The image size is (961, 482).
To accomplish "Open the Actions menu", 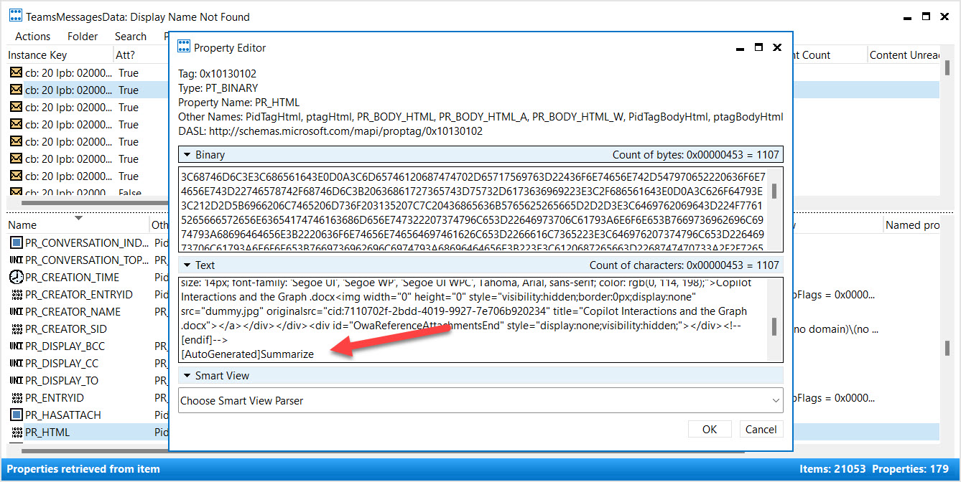I will pyautogui.click(x=32, y=36).
